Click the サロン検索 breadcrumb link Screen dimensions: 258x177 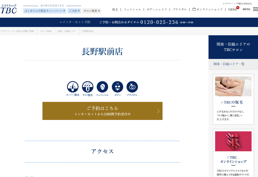pyautogui.click(x=46, y=31)
